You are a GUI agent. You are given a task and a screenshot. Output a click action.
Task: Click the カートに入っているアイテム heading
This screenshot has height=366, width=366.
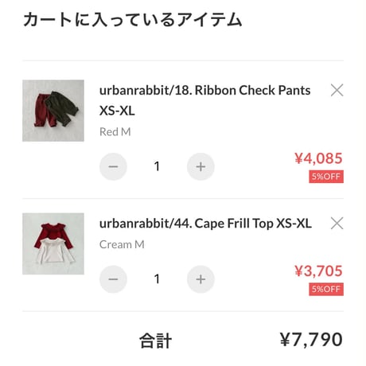pyautogui.click(x=133, y=20)
